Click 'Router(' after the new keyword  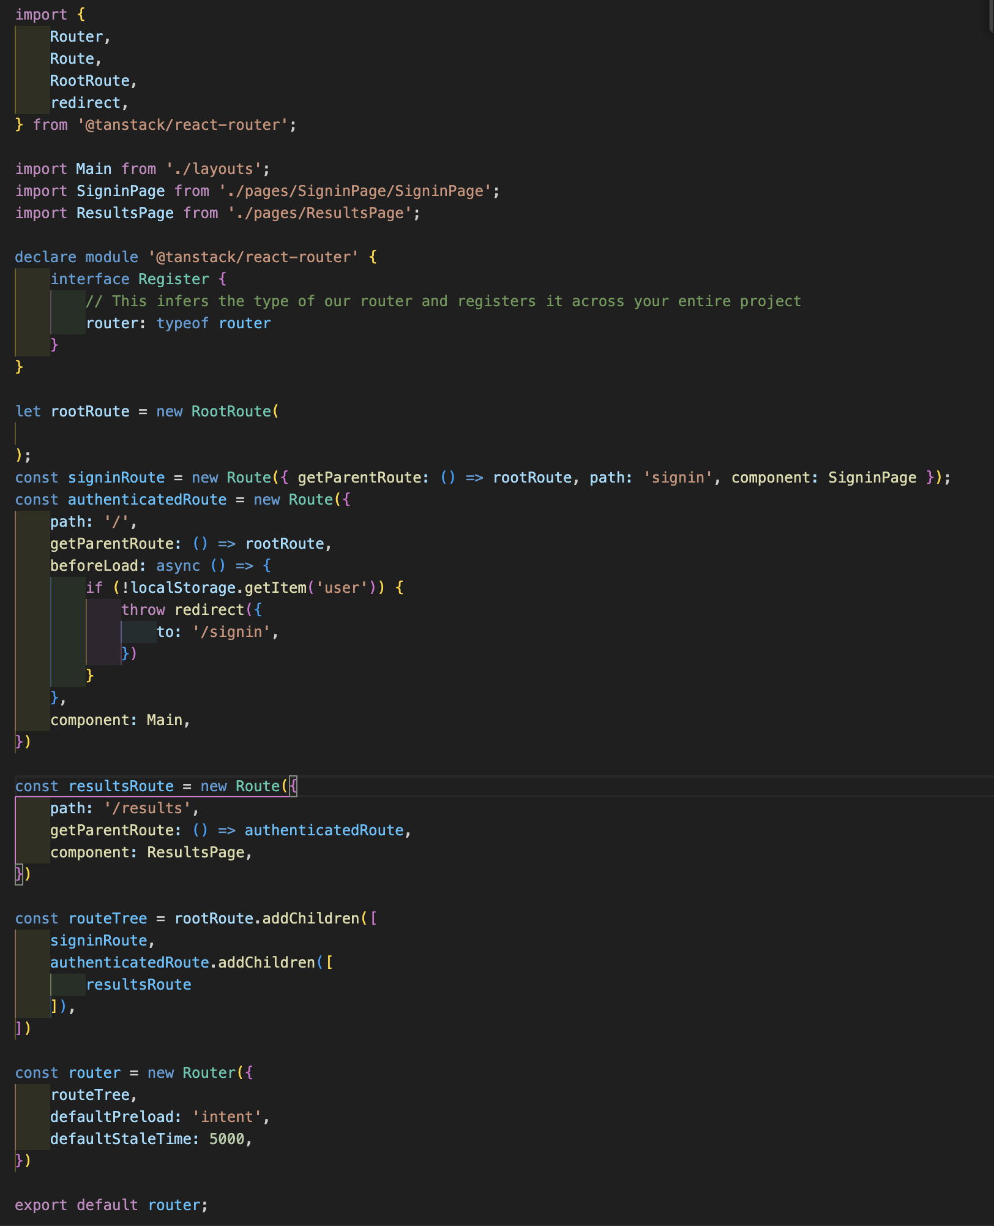[x=213, y=1073]
